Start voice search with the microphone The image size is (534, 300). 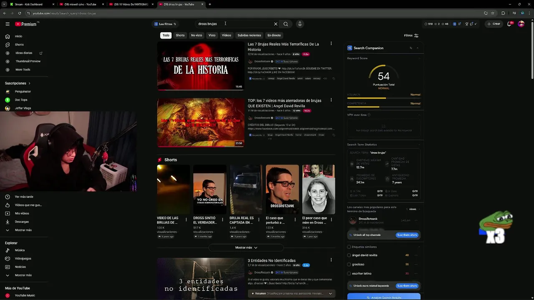point(300,24)
